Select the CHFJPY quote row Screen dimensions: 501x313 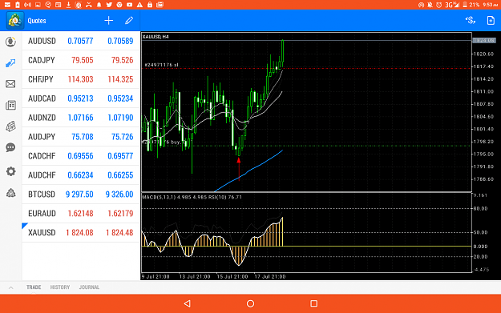[x=81, y=79]
